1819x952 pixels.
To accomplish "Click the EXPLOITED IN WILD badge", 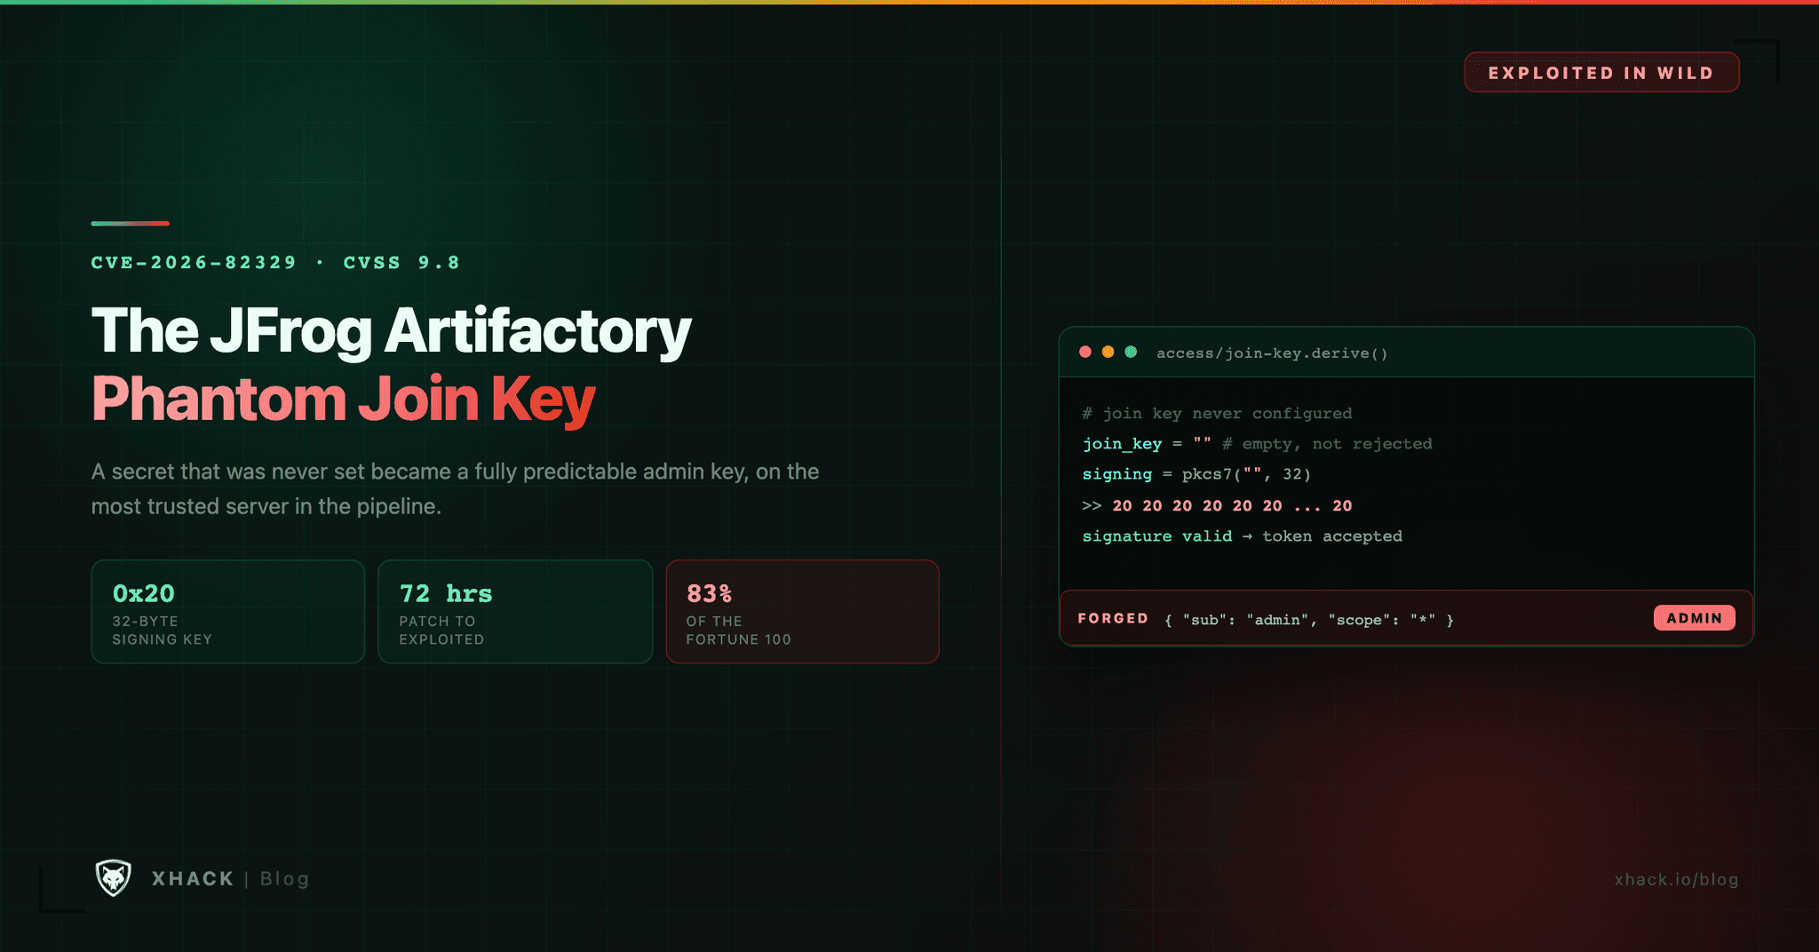I will pyautogui.click(x=1601, y=73).
